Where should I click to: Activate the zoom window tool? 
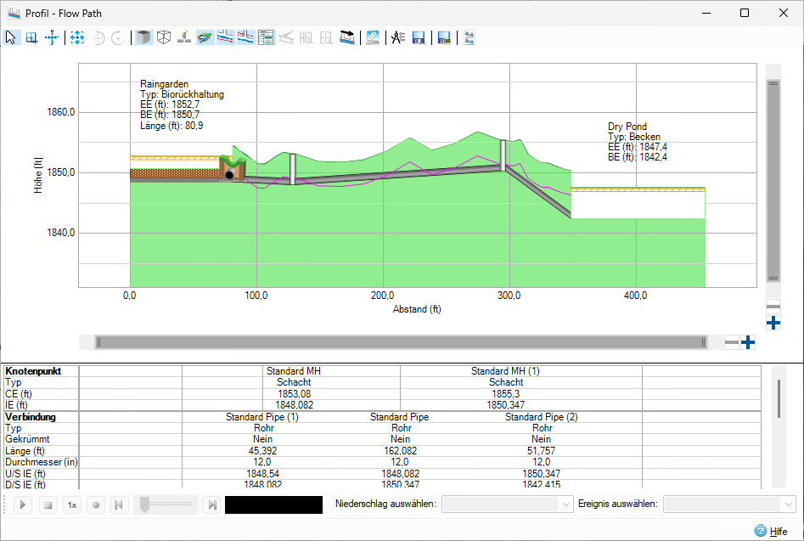[31, 37]
